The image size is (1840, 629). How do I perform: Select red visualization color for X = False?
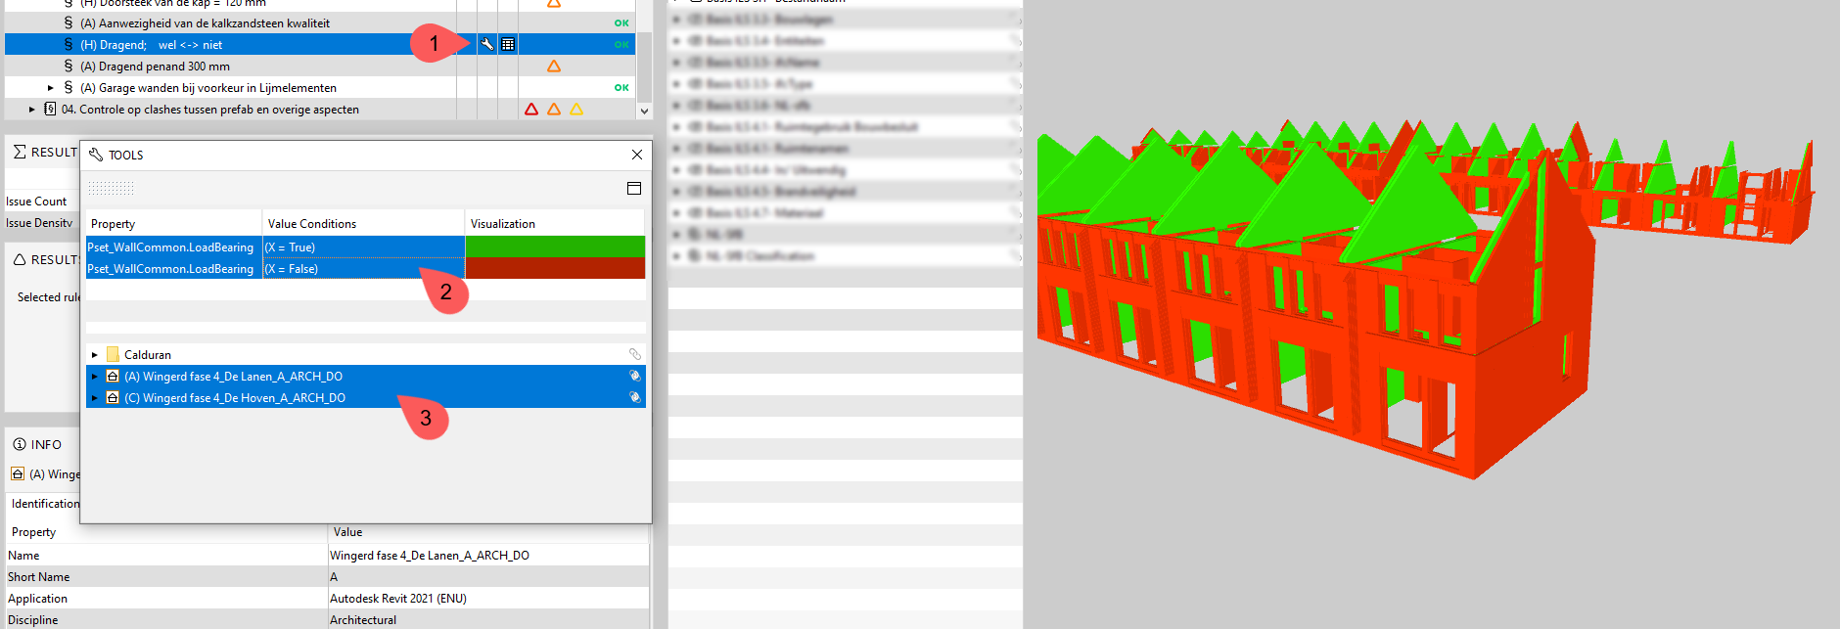(555, 268)
